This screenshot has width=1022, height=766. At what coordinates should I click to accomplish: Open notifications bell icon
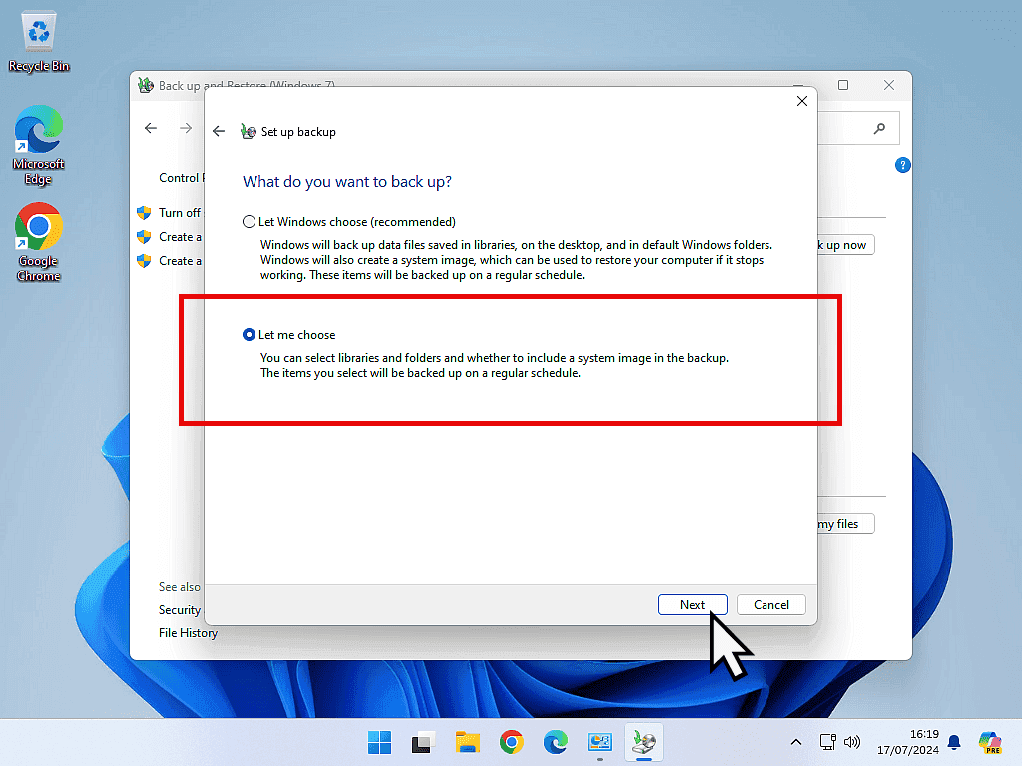(954, 742)
